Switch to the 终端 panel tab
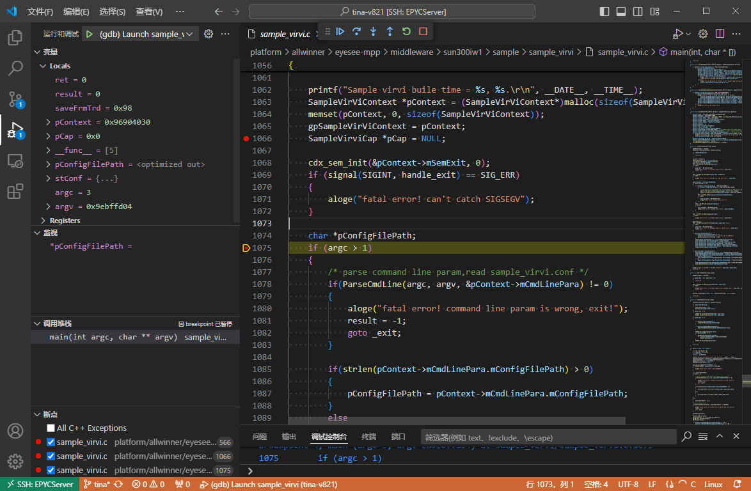Viewport: 751px width, 491px height. click(369, 437)
